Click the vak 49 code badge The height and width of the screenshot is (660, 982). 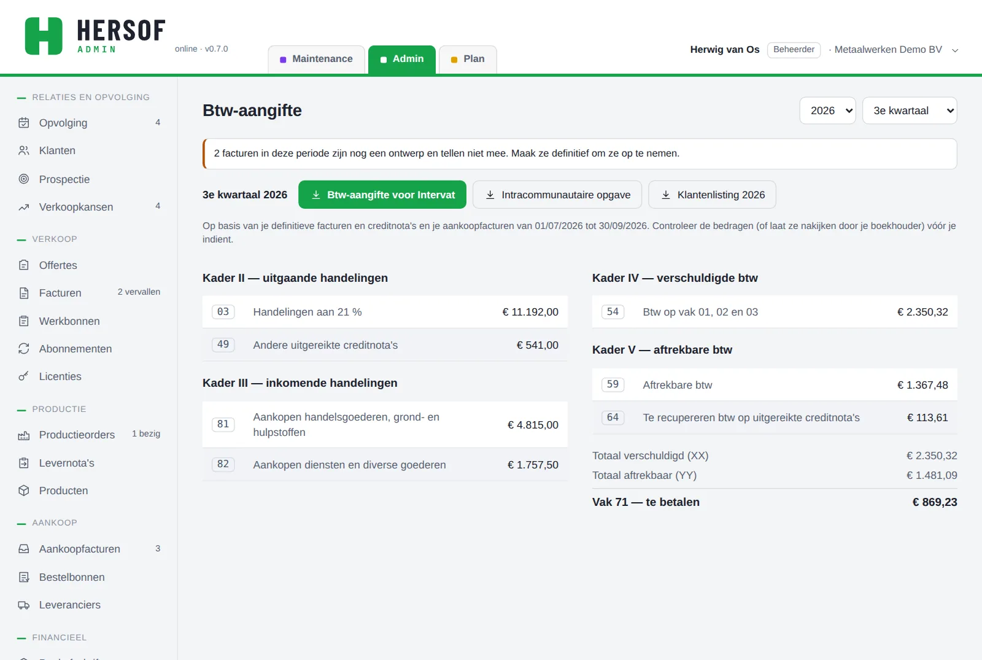tap(223, 344)
